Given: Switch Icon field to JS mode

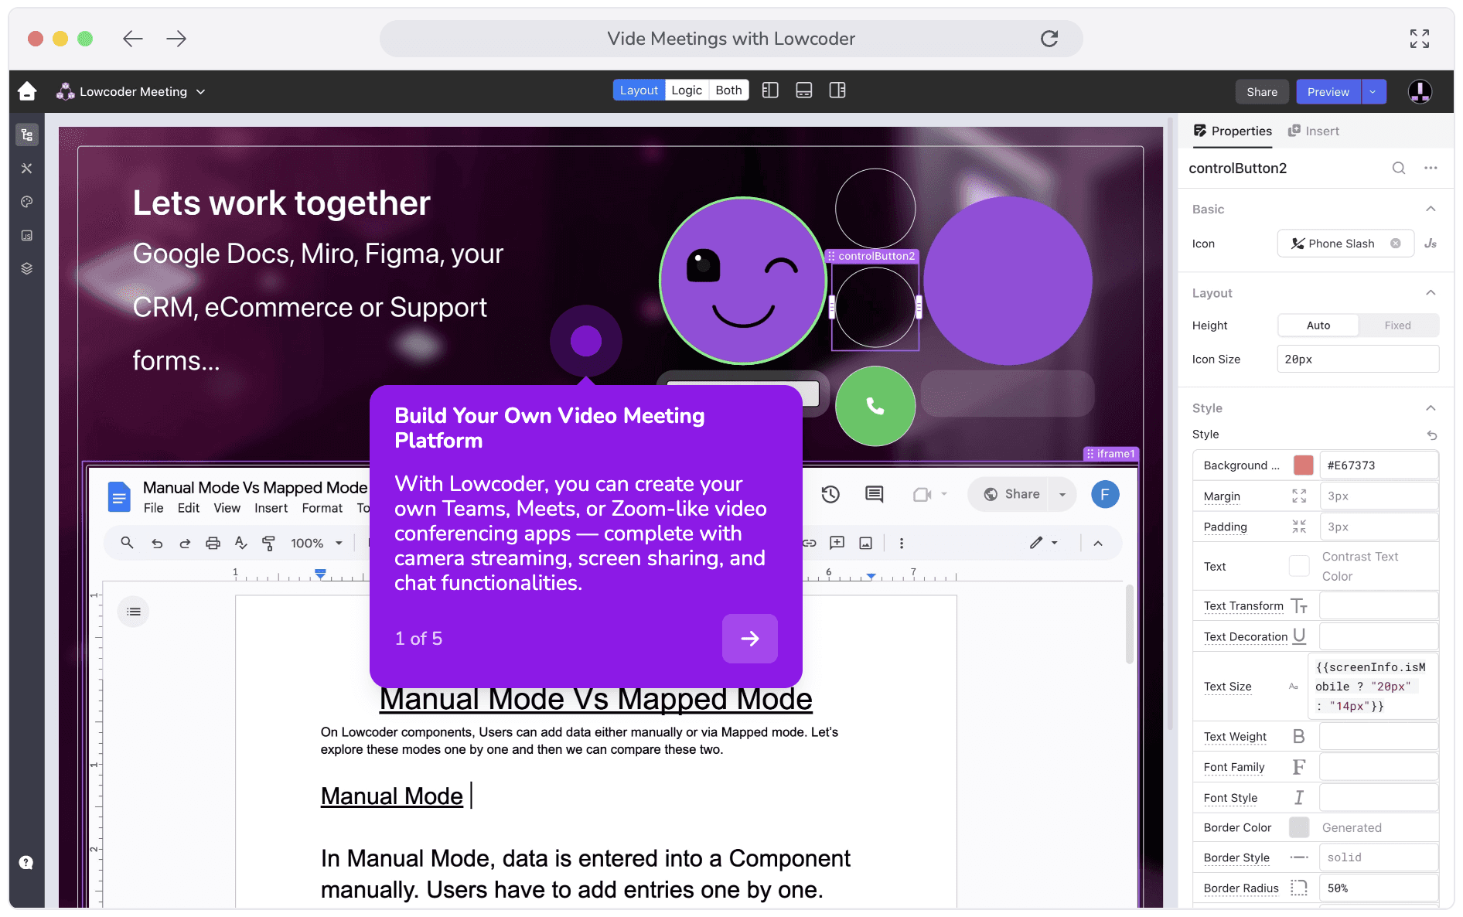Looking at the screenshot, I should [1431, 244].
